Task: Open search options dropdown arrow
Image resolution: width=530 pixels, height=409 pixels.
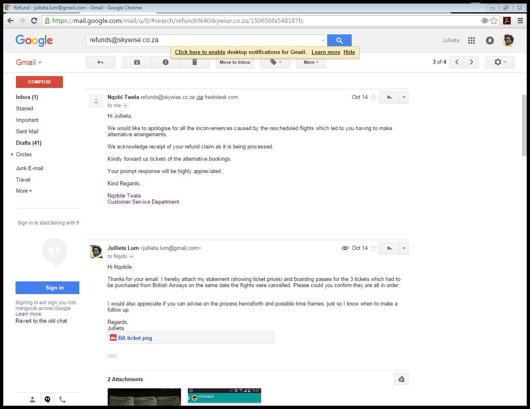Action: 323,40
